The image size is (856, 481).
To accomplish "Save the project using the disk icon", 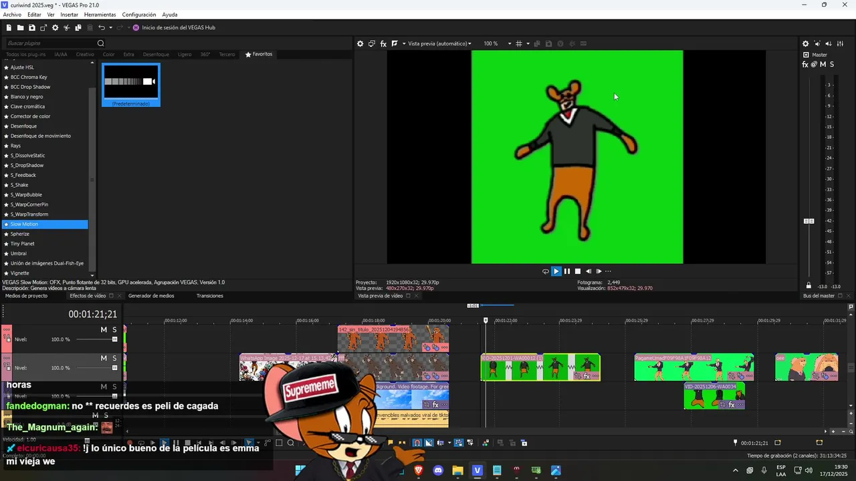I will click(x=31, y=27).
